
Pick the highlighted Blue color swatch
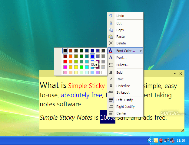pos(92,56)
